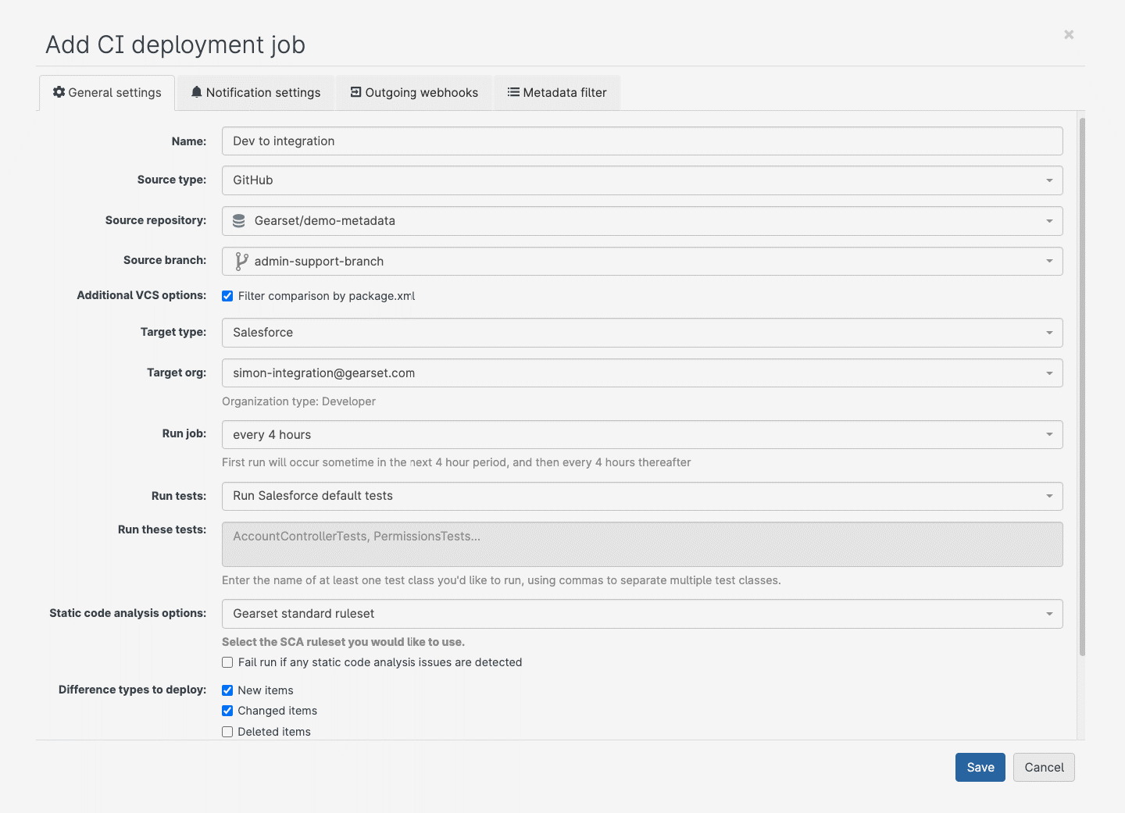This screenshot has width=1125, height=813.
Task: Open the Notification settings tab
Action: [x=255, y=93]
